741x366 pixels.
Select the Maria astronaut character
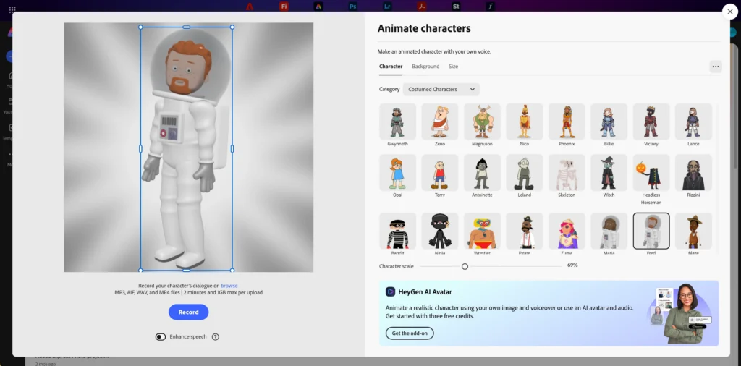(x=609, y=231)
